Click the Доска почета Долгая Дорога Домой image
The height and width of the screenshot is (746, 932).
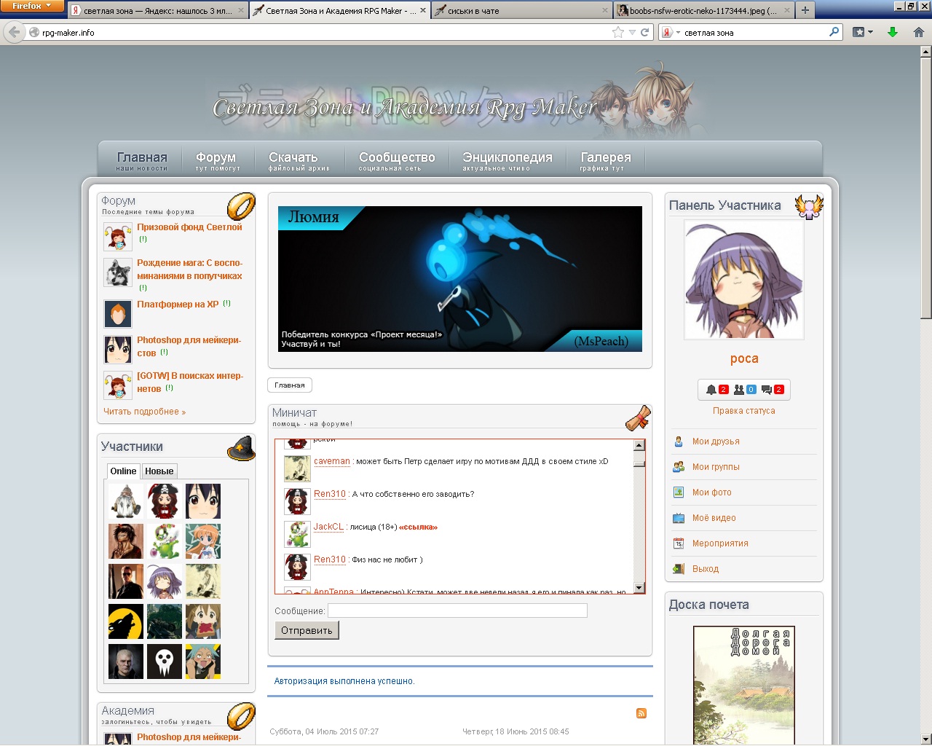point(744,686)
